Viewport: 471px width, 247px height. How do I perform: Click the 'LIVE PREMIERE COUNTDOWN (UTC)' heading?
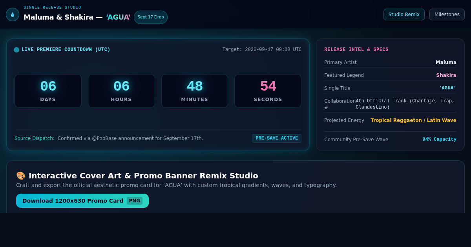(x=66, y=50)
